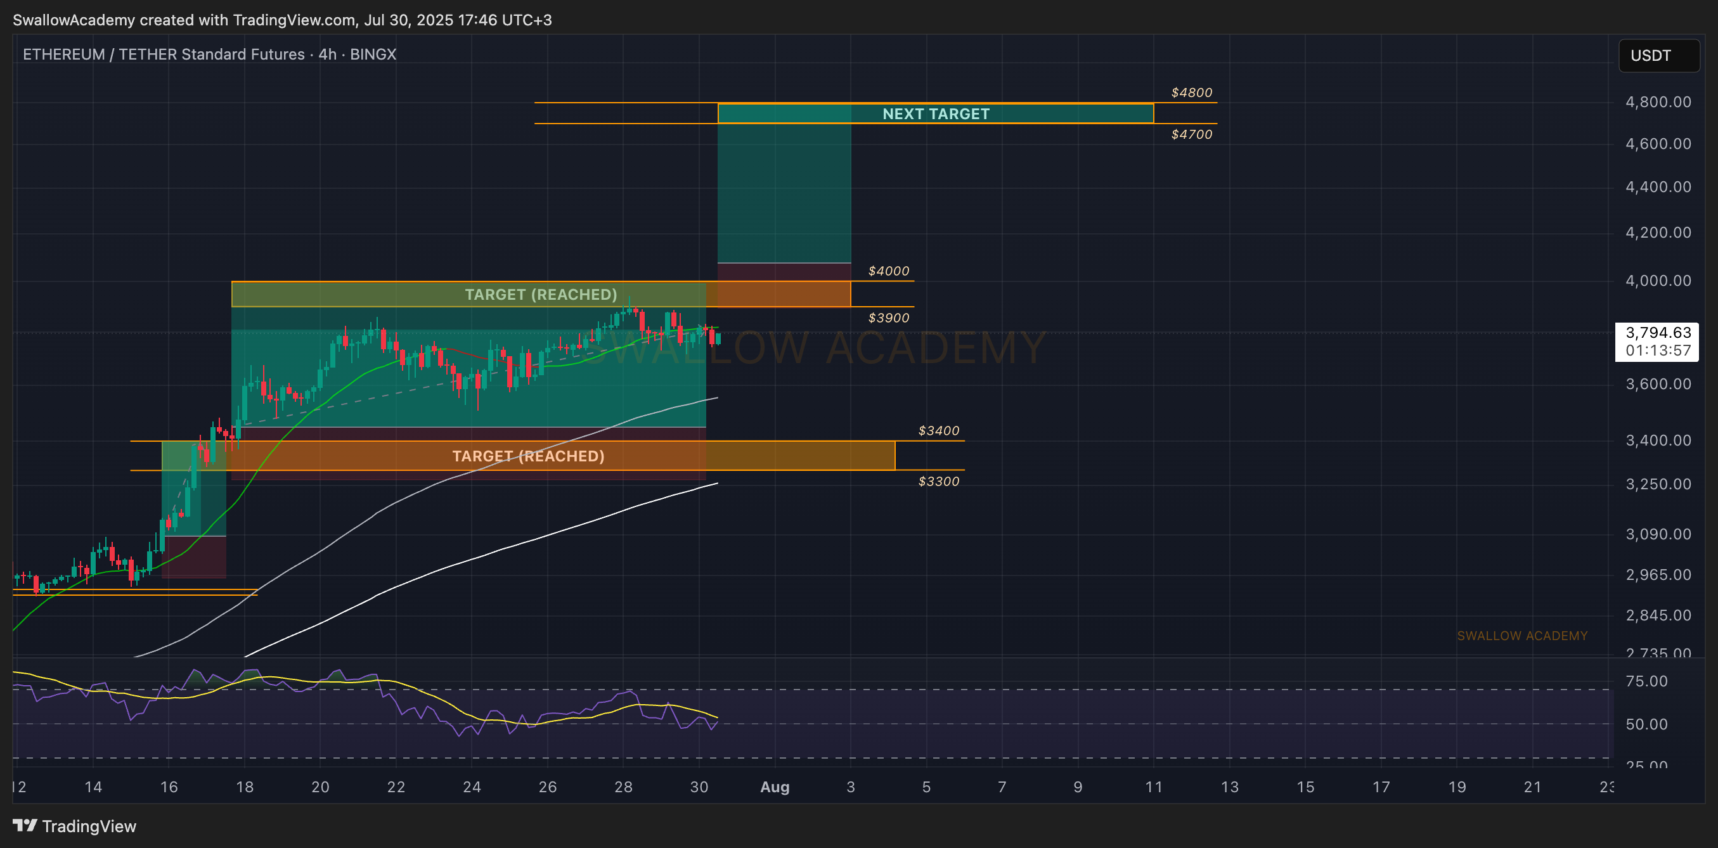Select the $4000 price label

[888, 271]
